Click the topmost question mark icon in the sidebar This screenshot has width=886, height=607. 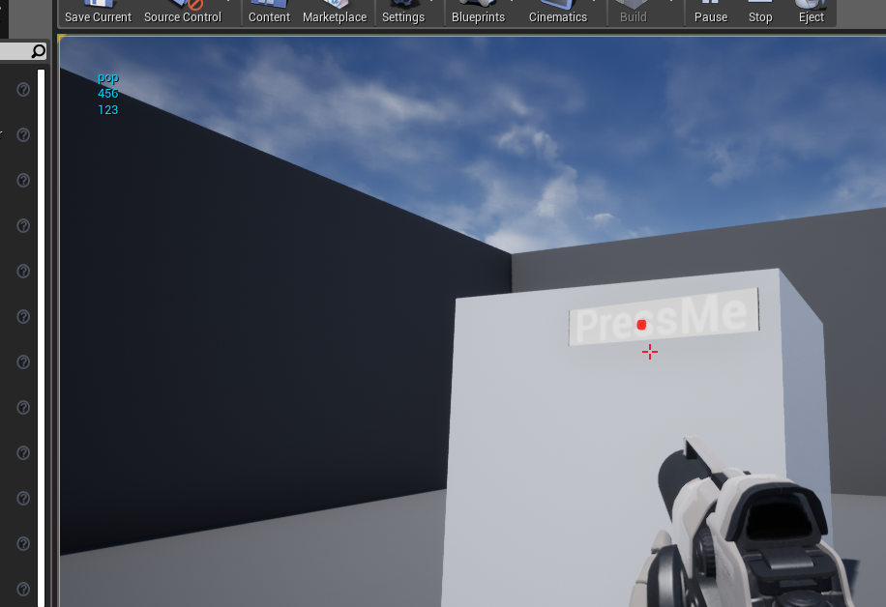(x=21, y=89)
